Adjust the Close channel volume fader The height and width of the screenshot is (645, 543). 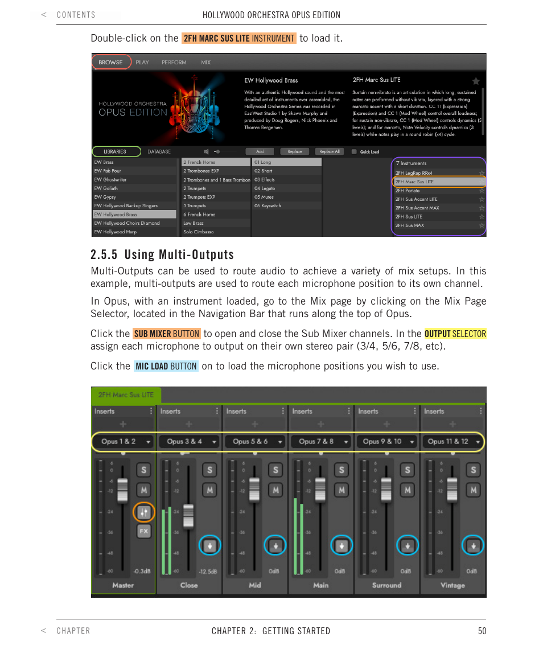(188, 516)
